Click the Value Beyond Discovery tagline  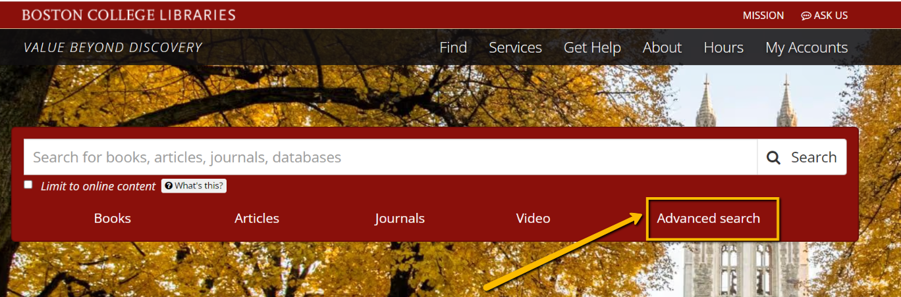pyautogui.click(x=113, y=47)
